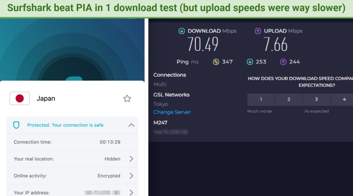Click the protected shield icon
The width and height of the screenshot is (353, 196).
[x=17, y=125]
